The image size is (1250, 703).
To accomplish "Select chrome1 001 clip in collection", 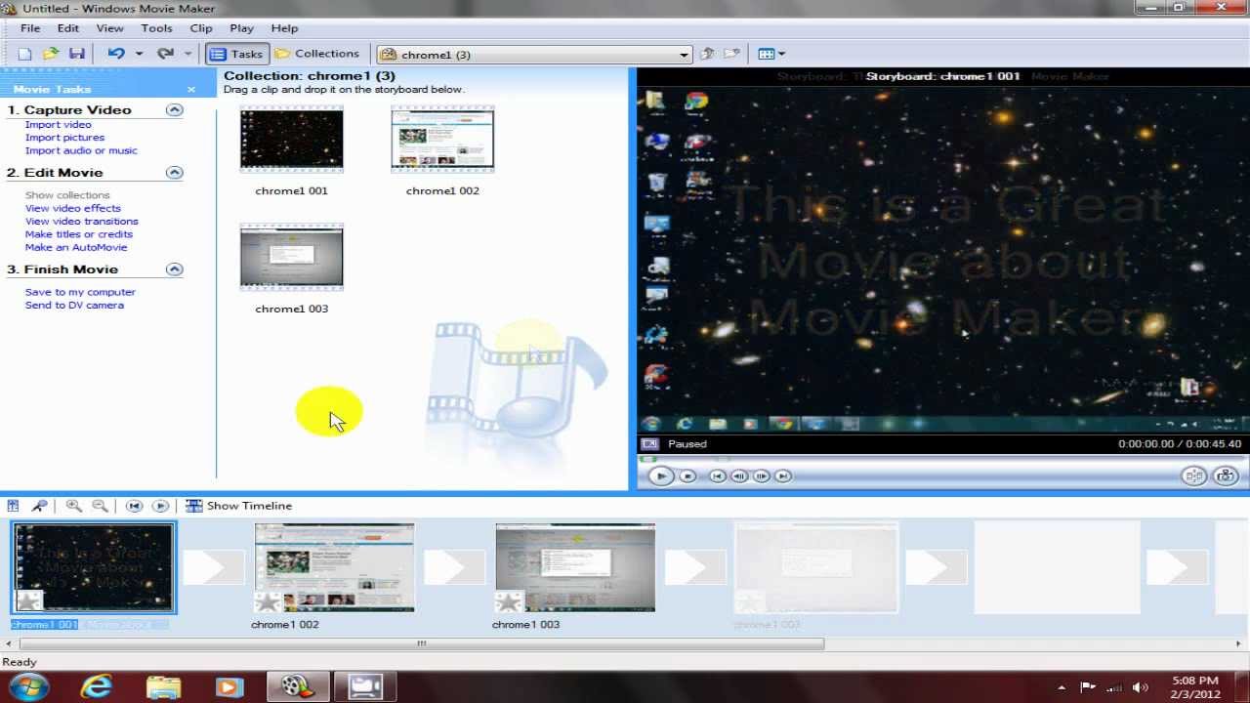I will pos(291,140).
